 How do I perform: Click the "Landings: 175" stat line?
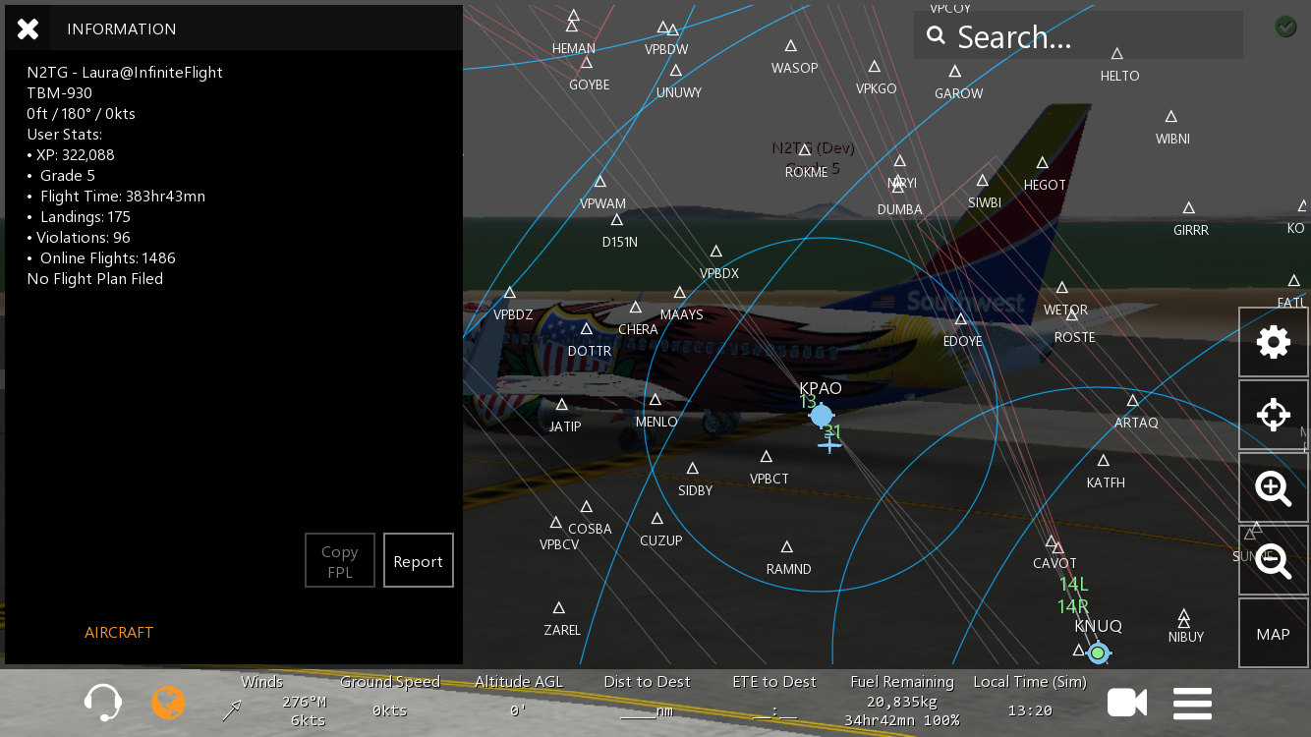click(79, 217)
